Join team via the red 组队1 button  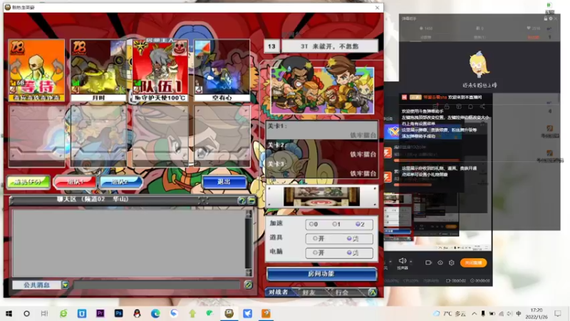tap(76, 182)
